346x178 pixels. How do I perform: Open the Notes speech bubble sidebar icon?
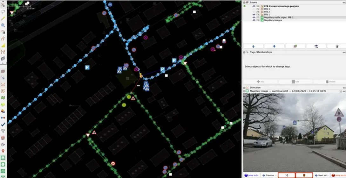[3, 104]
